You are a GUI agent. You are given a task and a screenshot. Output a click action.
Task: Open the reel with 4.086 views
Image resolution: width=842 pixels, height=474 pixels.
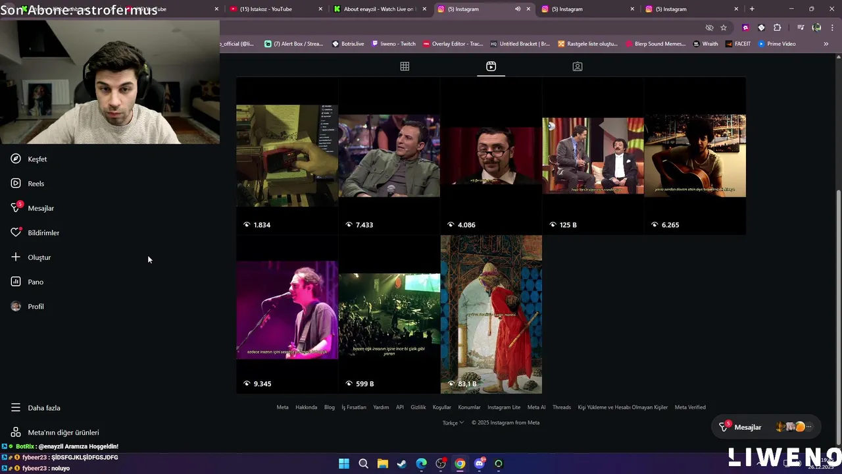click(x=491, y=156)
